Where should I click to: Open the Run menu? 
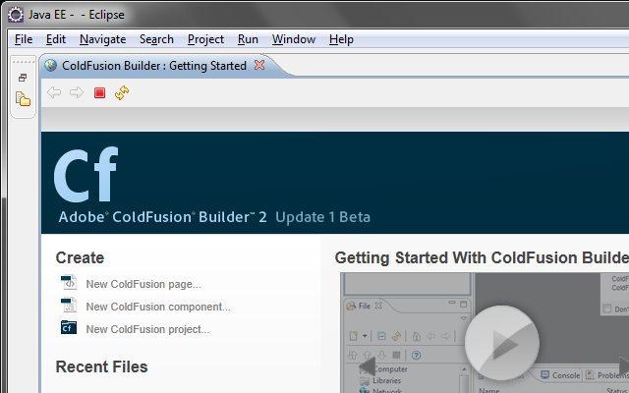[x=248, y=39]
